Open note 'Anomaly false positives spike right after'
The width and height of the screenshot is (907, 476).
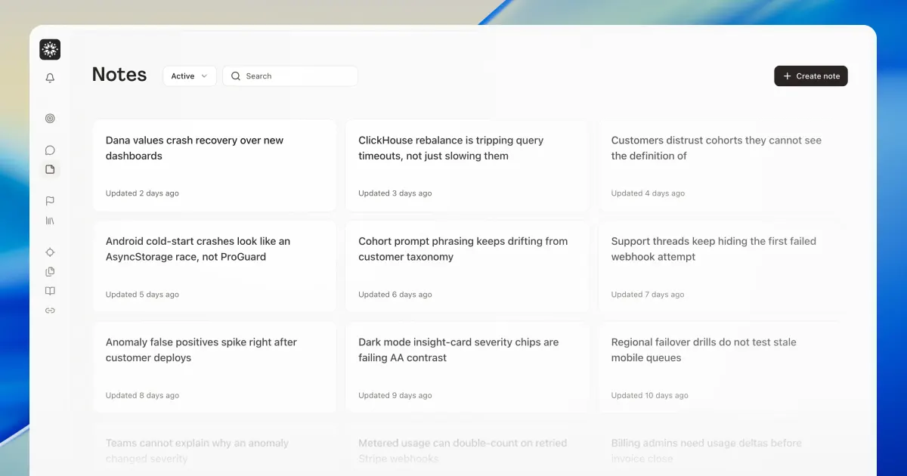215,367
